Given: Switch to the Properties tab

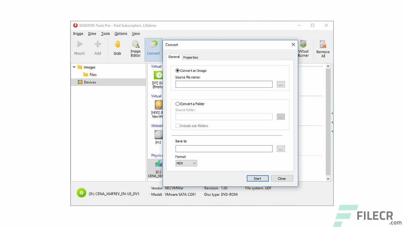Looking at the screenshot, I should (x=190, y=57).
